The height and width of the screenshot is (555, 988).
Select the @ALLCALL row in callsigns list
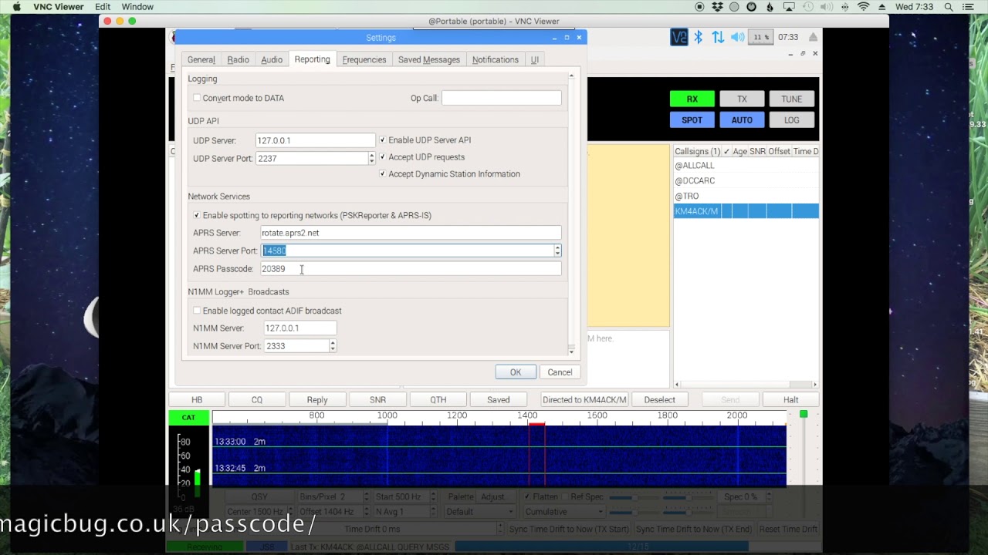coord(746,166)
